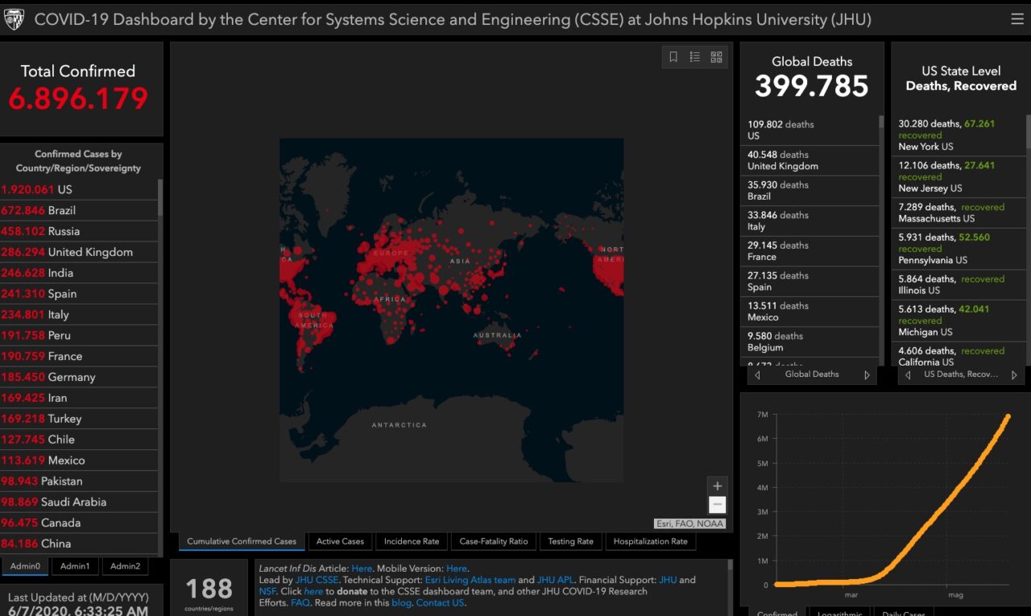Open the hamburger menu at top right

click(x=1017, y=19)
